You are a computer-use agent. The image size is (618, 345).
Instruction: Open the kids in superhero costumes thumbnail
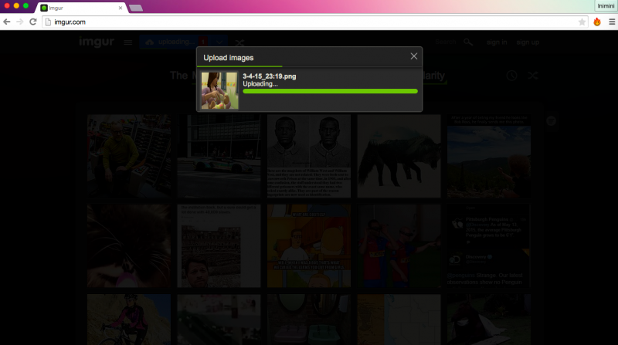(399, 245)
